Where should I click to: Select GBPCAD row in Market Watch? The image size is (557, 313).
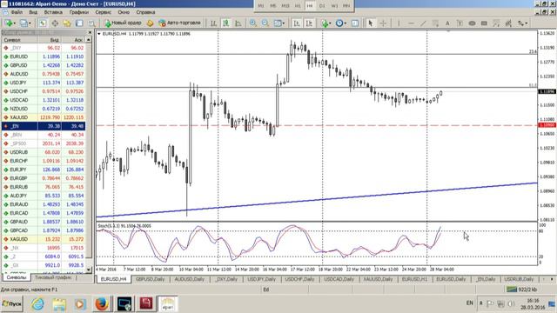44,230
